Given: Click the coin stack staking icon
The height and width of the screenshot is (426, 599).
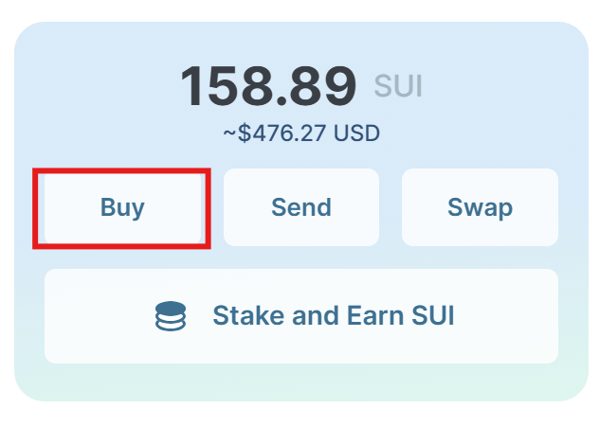Looking at the screenshot, I should tap(171, 316).
